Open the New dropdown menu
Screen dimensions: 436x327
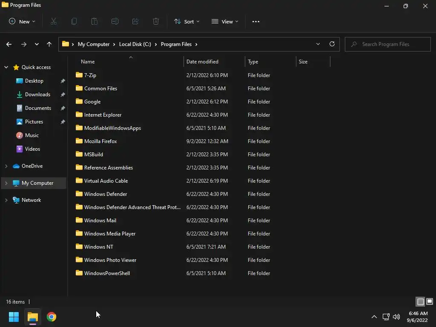point(22,21)
